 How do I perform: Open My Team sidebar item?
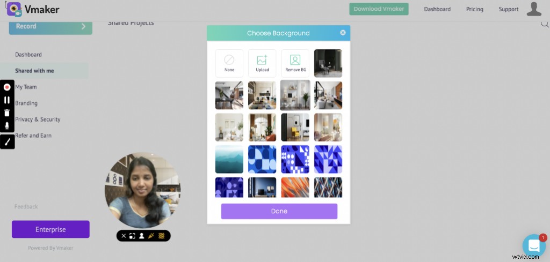(26, 87)
